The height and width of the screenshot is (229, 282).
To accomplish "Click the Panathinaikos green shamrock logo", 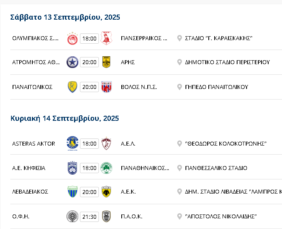I will 106,168.
